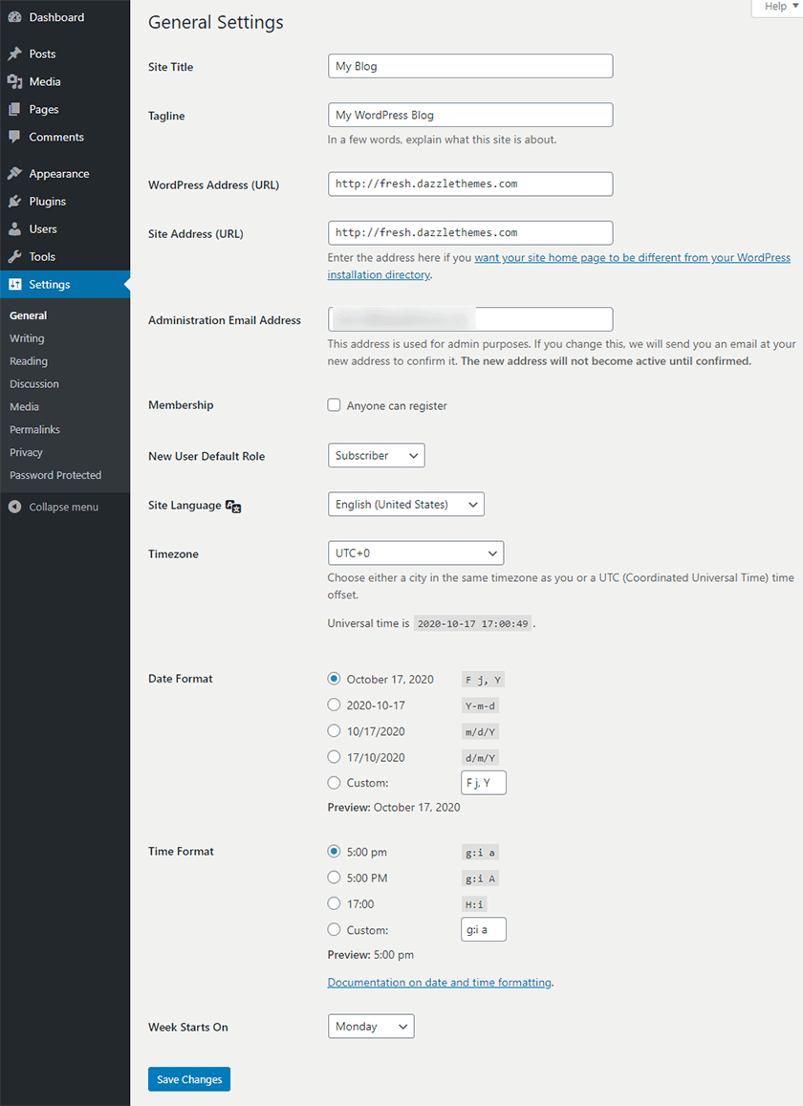803x1106 pixels.
Task: Click the General Settings page heading
Action: coord(216,23)
